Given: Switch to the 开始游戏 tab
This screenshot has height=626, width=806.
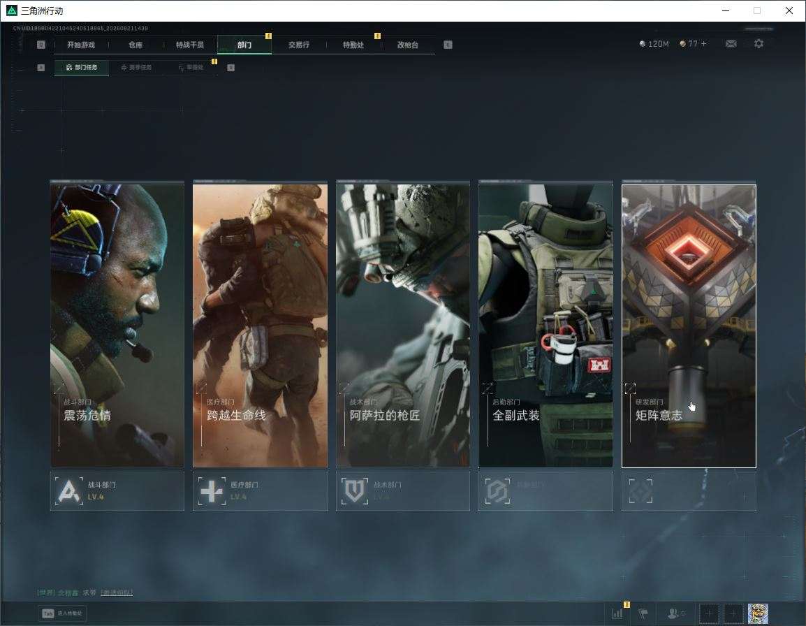Looking at the screenshot, I should tap(81, 45).
